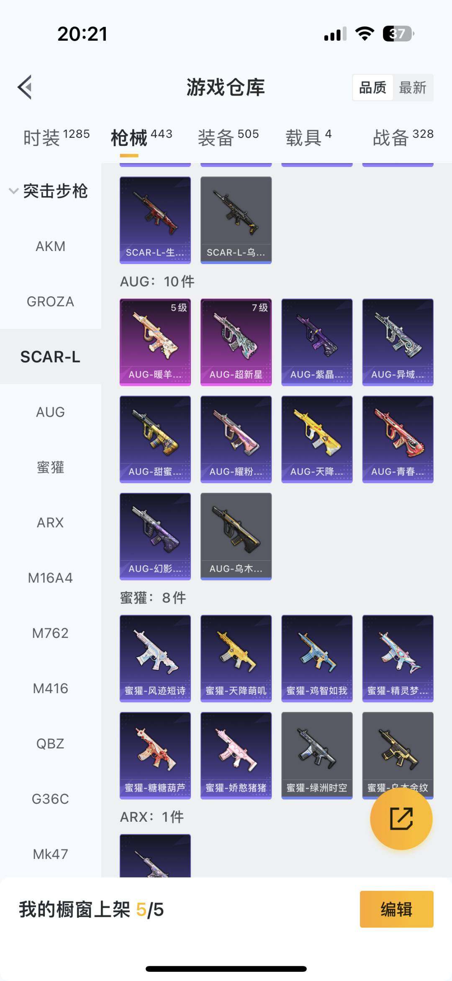Image resolution: width=452 pixels, height=981 pixels.
Task: Tap the yellow share floating button
Action: [401, 818]
